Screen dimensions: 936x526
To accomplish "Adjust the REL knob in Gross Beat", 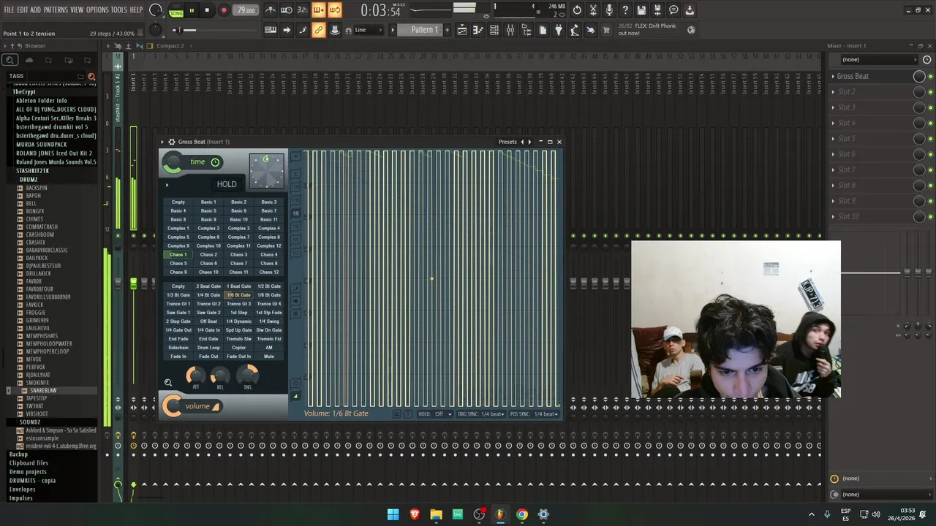I will tap(220, 376).
